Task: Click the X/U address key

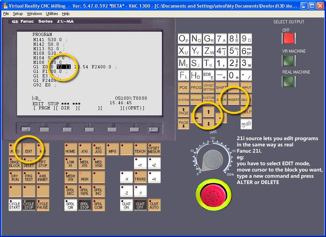Action: (183, 51)
